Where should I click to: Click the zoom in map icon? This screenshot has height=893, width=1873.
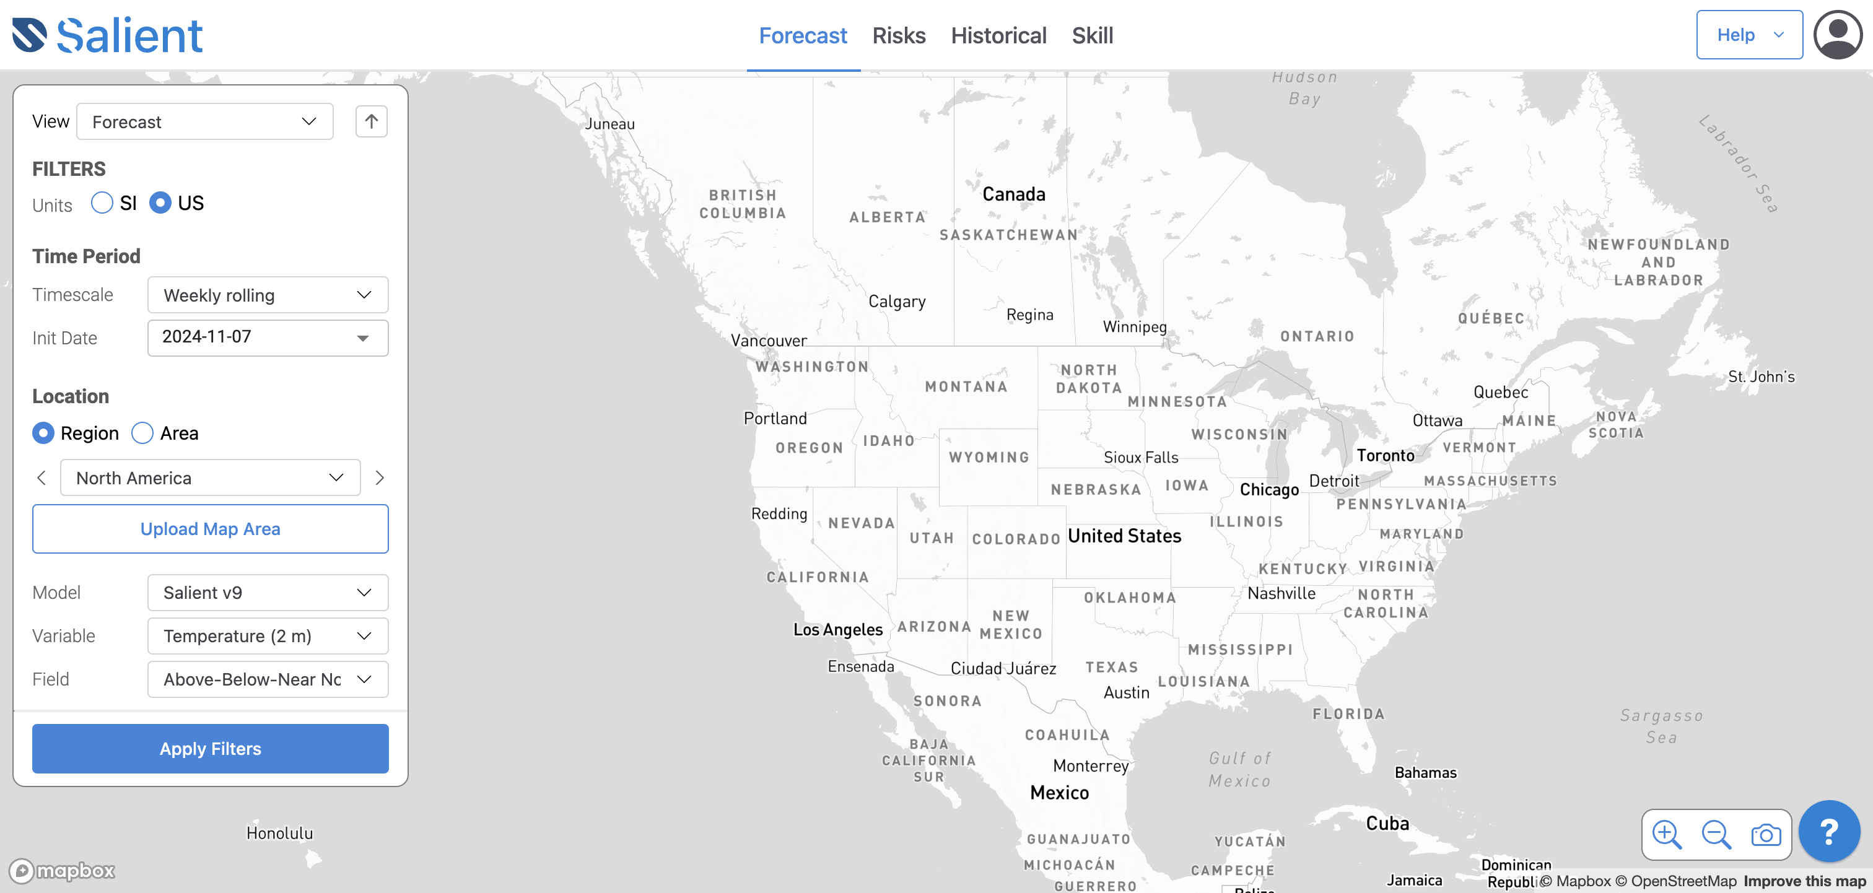click(x=1667, y=834)
